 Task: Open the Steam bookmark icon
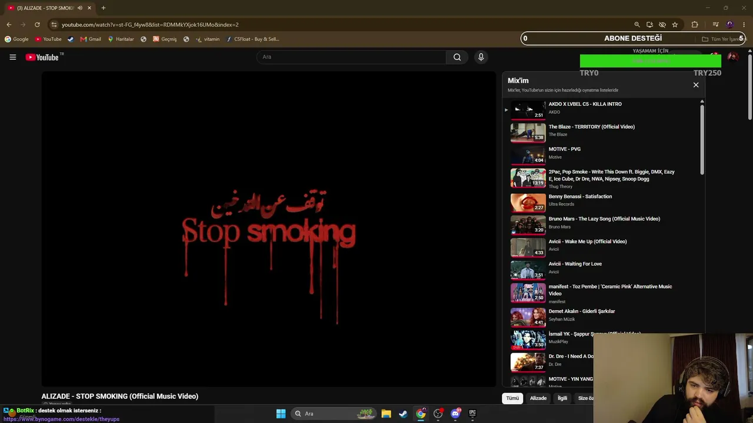71,39
